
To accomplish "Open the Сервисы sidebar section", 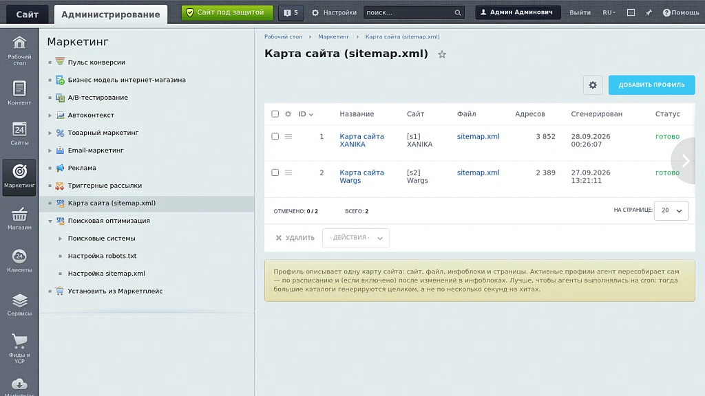I will coord(19,305).
